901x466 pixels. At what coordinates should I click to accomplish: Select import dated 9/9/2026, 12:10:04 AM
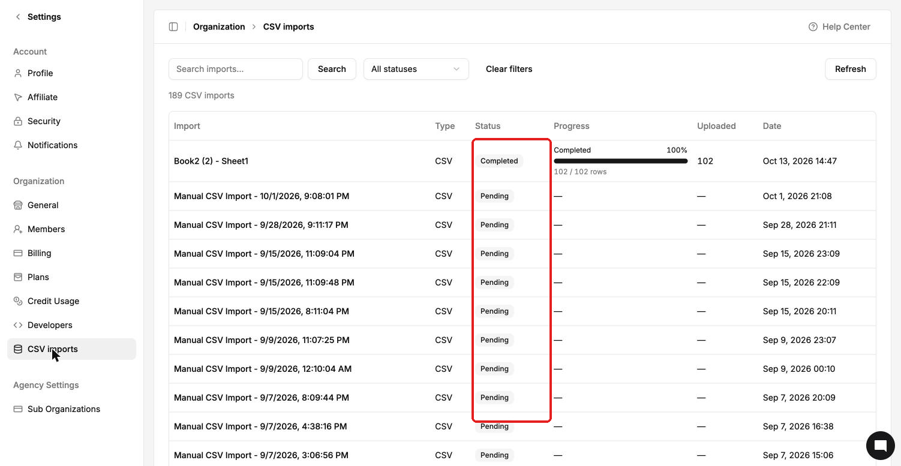[263, 369]
